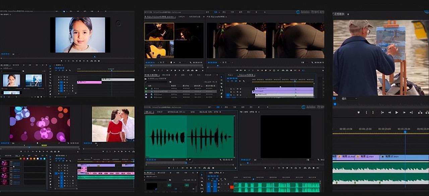The height and width of the screenshot is (196, 429).
Task: Toggle blue track button left of red record button
Action: [215, 187]
